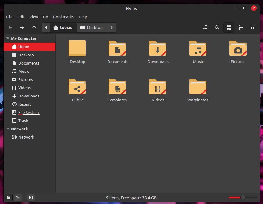The image size is (263, 204).
Task: Open File System in the sidebar
Action: point(30,112)
